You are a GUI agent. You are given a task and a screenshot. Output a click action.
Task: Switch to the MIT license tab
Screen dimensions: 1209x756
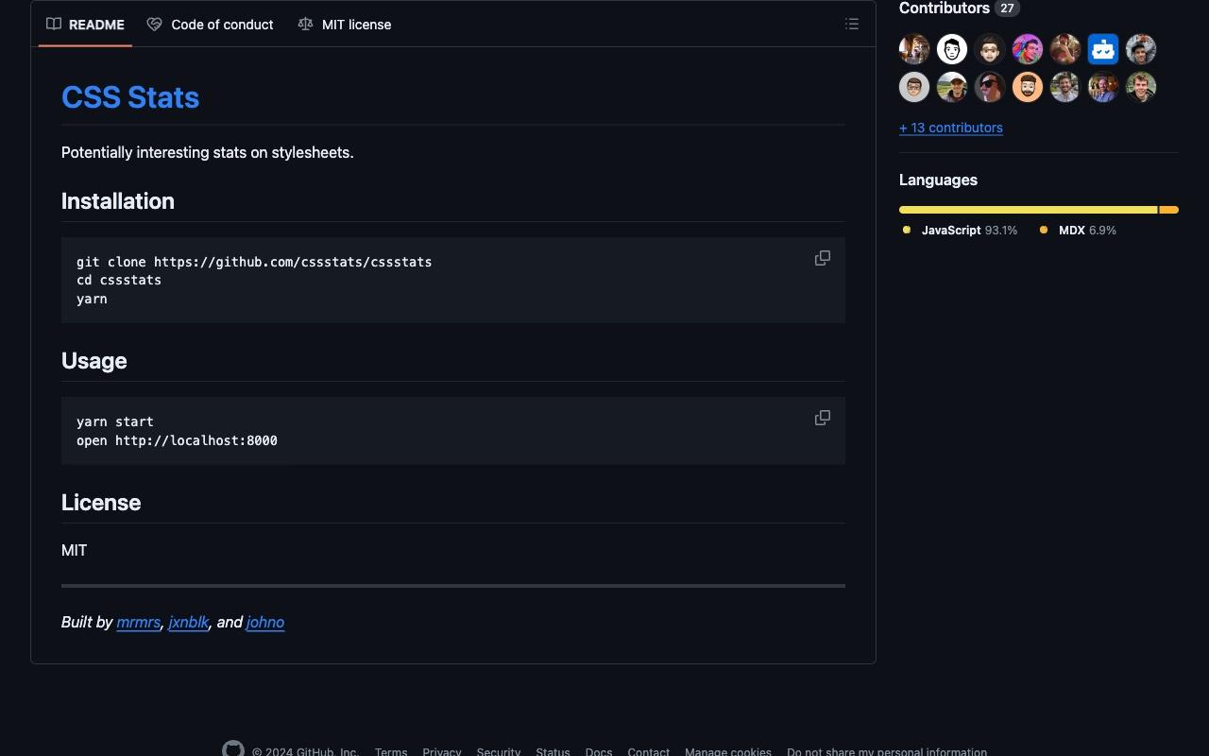345,25
